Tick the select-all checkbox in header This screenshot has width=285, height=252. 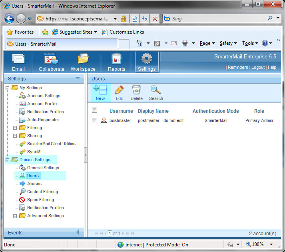click(95, 110)
